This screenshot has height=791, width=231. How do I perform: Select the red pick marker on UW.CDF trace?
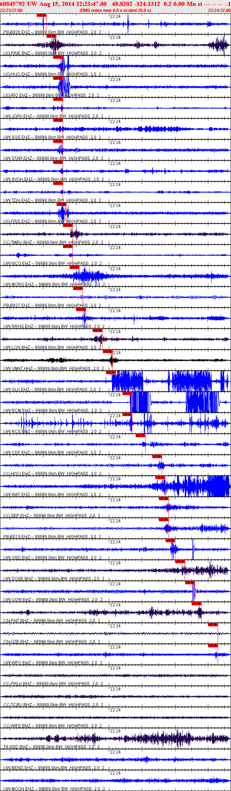(140, 435)
